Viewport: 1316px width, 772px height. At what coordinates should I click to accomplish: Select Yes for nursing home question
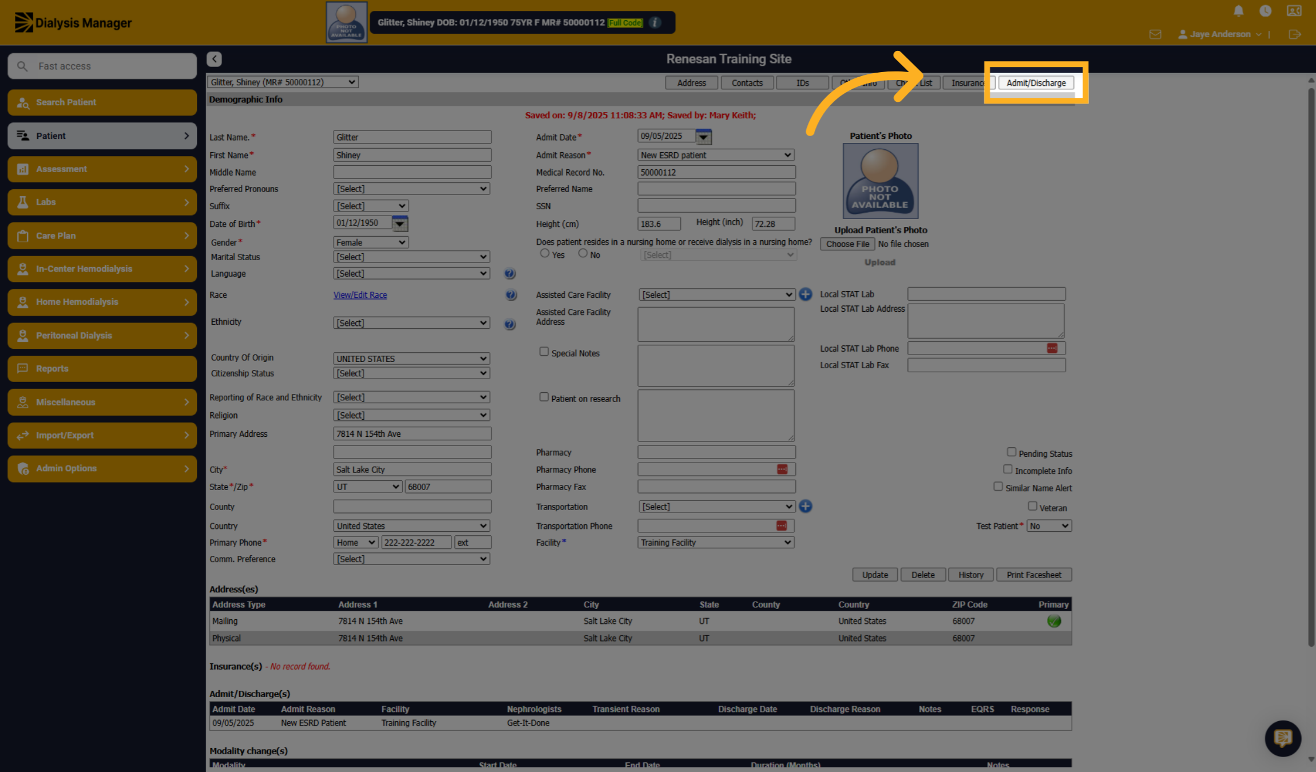click(544, 253)
